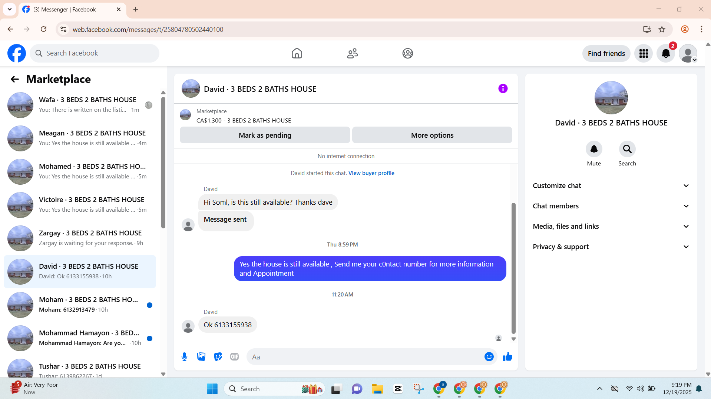Click the message Ok 6133155938
Image resolution: width=711 pixels, height=399 pixels.
(228, 325)
